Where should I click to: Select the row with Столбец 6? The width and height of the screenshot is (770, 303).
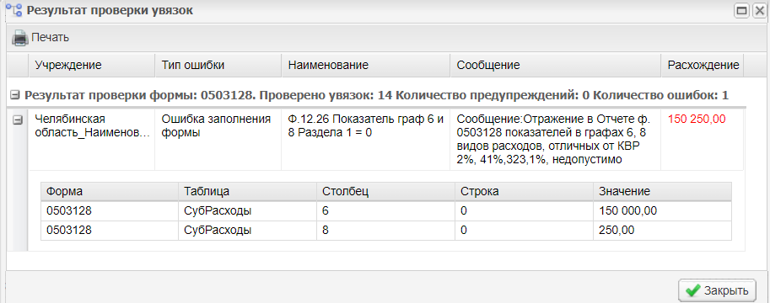tap(386, 211)
